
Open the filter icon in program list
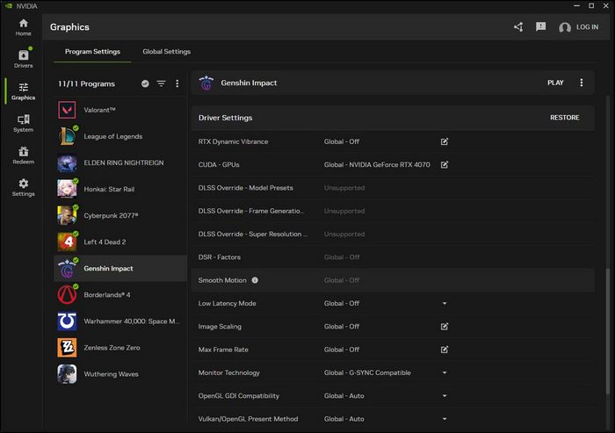click(x=161, y=83)
